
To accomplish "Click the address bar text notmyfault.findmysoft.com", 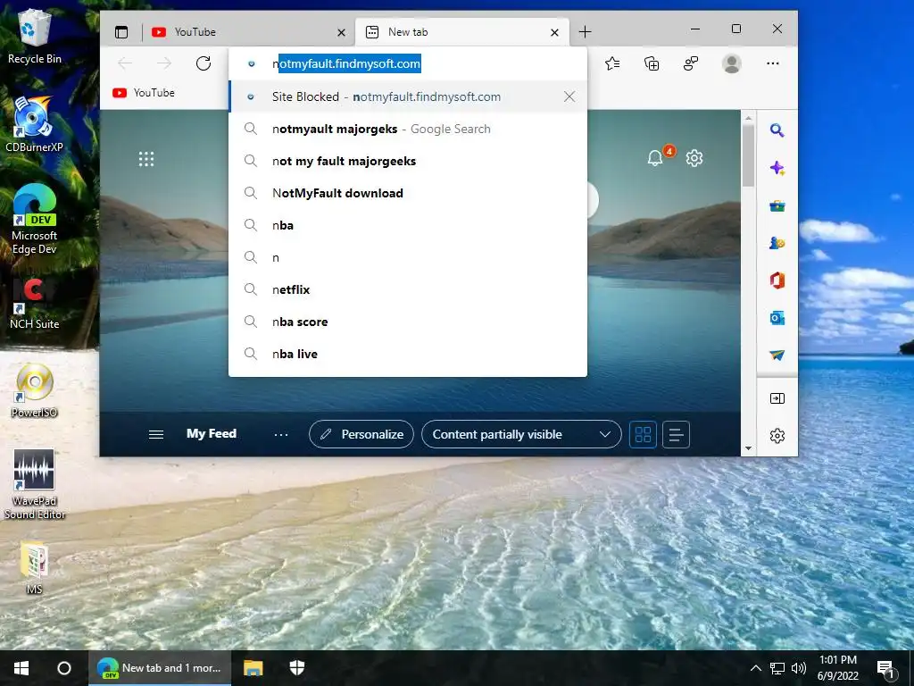I will pos(346,63).
